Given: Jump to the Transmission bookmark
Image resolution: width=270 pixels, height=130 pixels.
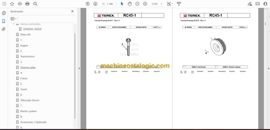Looking at the screenshot, I should click(x=27, y=56).
